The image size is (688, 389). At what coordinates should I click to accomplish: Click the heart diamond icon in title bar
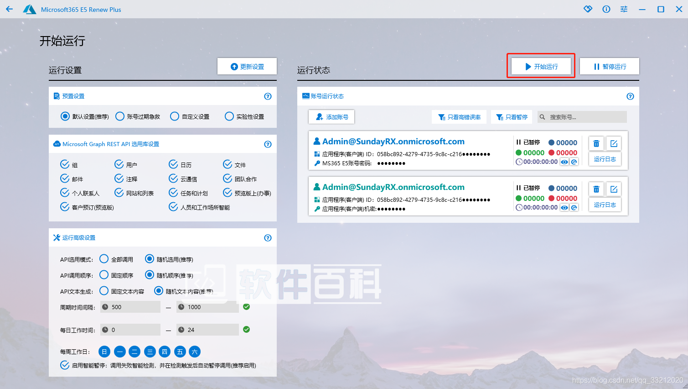[x=588, y=9]
